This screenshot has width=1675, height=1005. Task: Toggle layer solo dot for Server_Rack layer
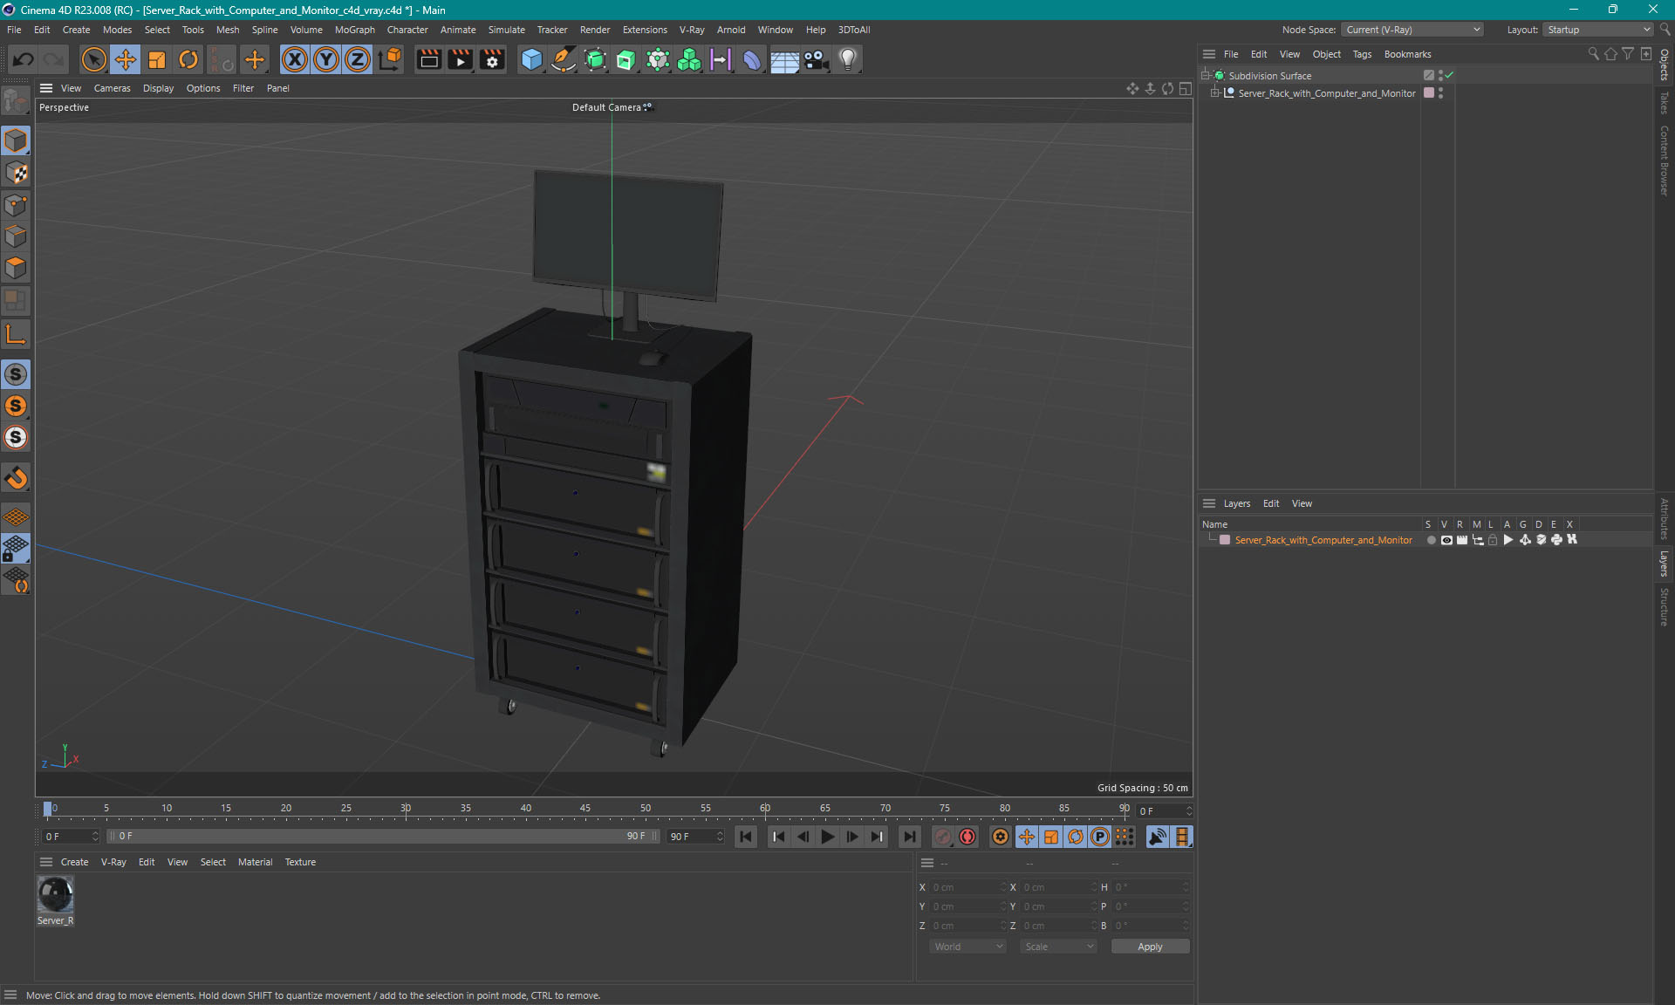(1431, 540)
